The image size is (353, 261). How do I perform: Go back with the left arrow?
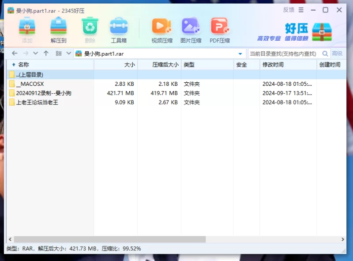(x=15, y=53)
